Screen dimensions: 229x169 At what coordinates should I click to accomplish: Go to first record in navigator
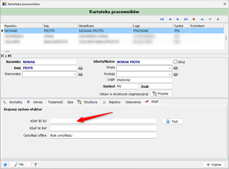coord(162,19)
